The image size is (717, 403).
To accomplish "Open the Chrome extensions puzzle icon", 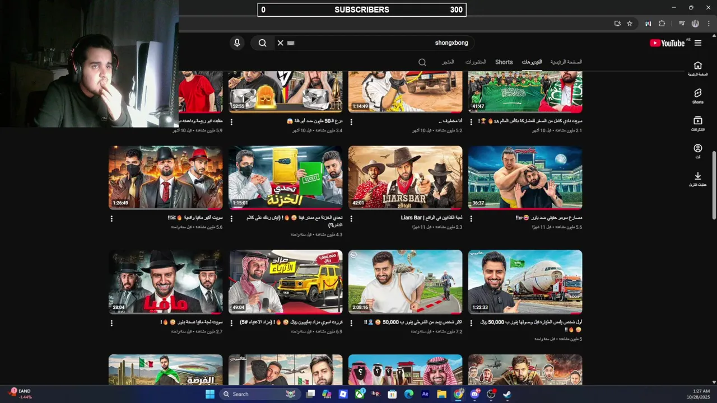I will 662,24.
